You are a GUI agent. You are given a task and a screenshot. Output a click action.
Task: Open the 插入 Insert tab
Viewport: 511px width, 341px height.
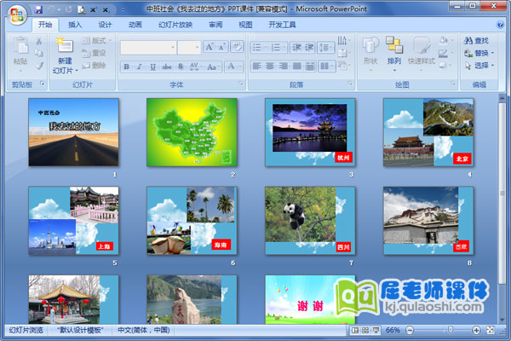pos(75,25)
